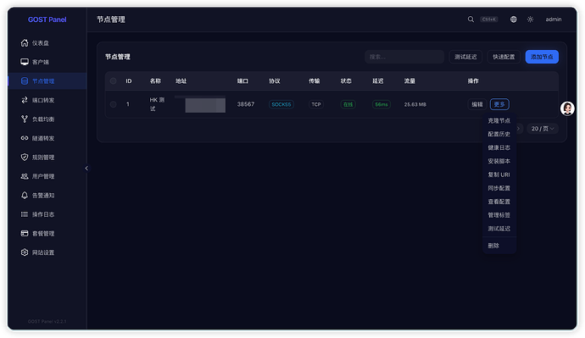Click the floating avatar at right edge

click(567, 108)
